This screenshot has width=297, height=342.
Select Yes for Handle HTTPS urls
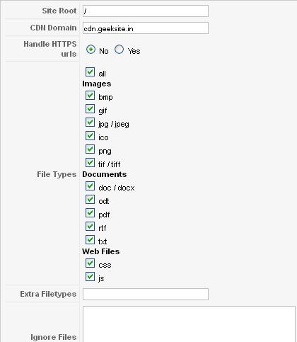[119, 50]
